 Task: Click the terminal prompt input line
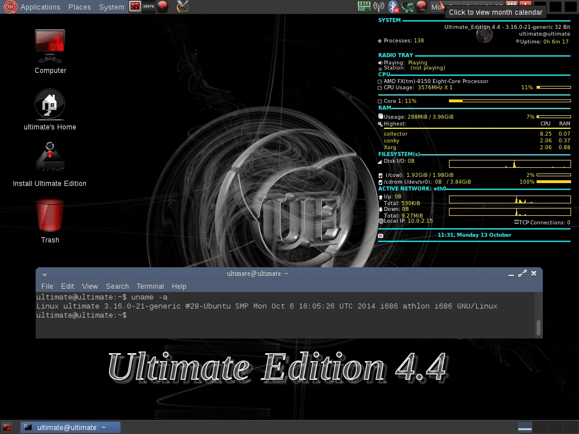pyautogui.click(x=286, y=315)
